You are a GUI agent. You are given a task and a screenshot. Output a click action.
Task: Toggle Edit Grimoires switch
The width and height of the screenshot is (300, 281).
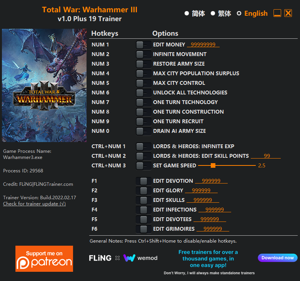coord(143,229)
